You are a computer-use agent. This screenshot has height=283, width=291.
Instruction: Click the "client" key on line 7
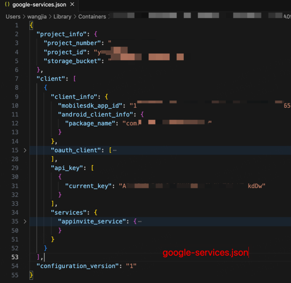(49, 79)
